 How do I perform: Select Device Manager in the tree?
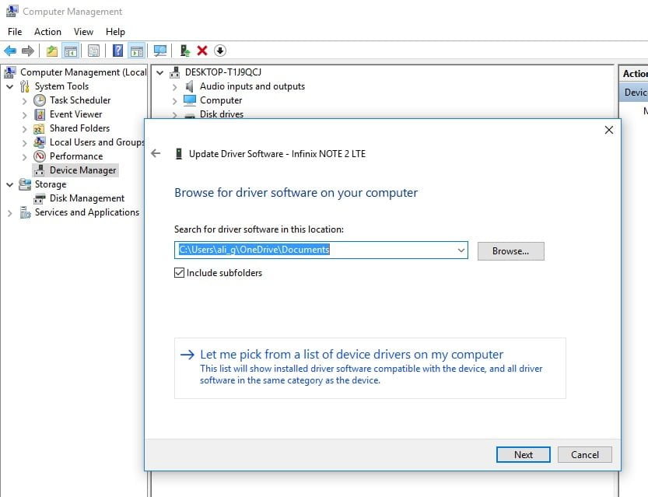pos(82,170)
